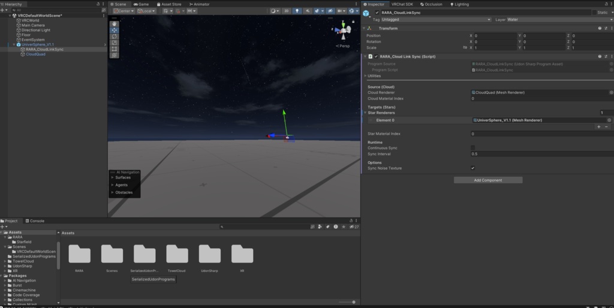Open the Animator tab
This screenshot has height=308, width=614.
point(199,4)
